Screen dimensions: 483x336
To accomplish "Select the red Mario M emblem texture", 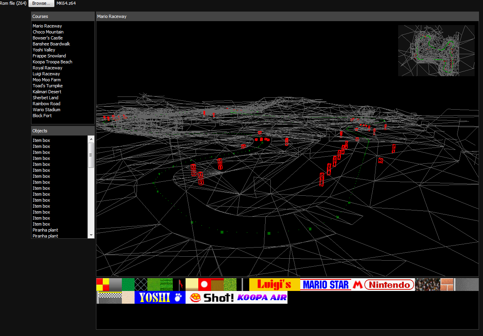I will pos(358,285).
